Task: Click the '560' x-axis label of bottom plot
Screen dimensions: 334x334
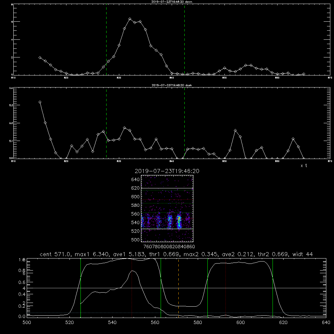Action: pos(155,323)
